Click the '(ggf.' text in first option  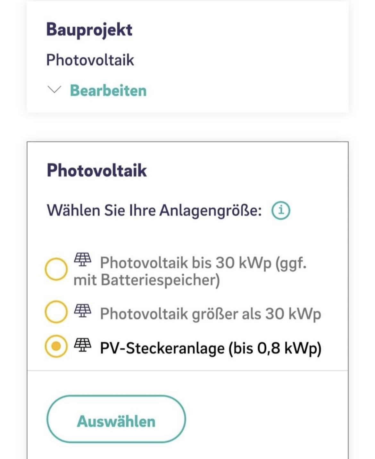(291, 263)
